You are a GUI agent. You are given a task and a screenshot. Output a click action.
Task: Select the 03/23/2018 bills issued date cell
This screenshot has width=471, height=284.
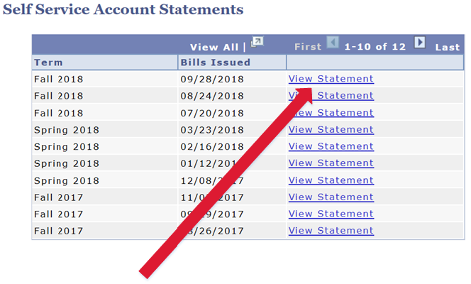pyautogui.click(x=211, y=130)
